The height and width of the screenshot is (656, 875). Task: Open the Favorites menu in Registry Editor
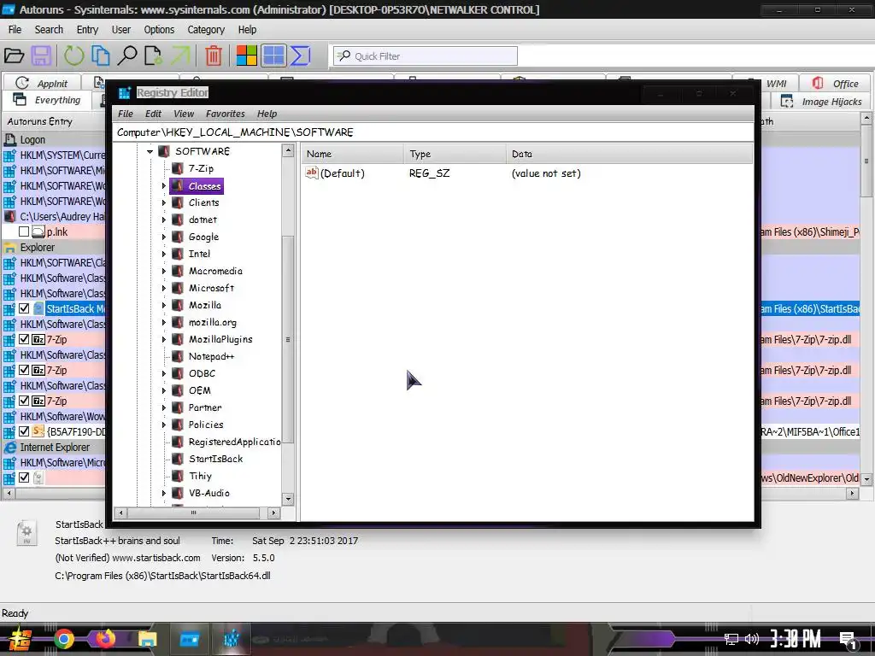[226, 114]
